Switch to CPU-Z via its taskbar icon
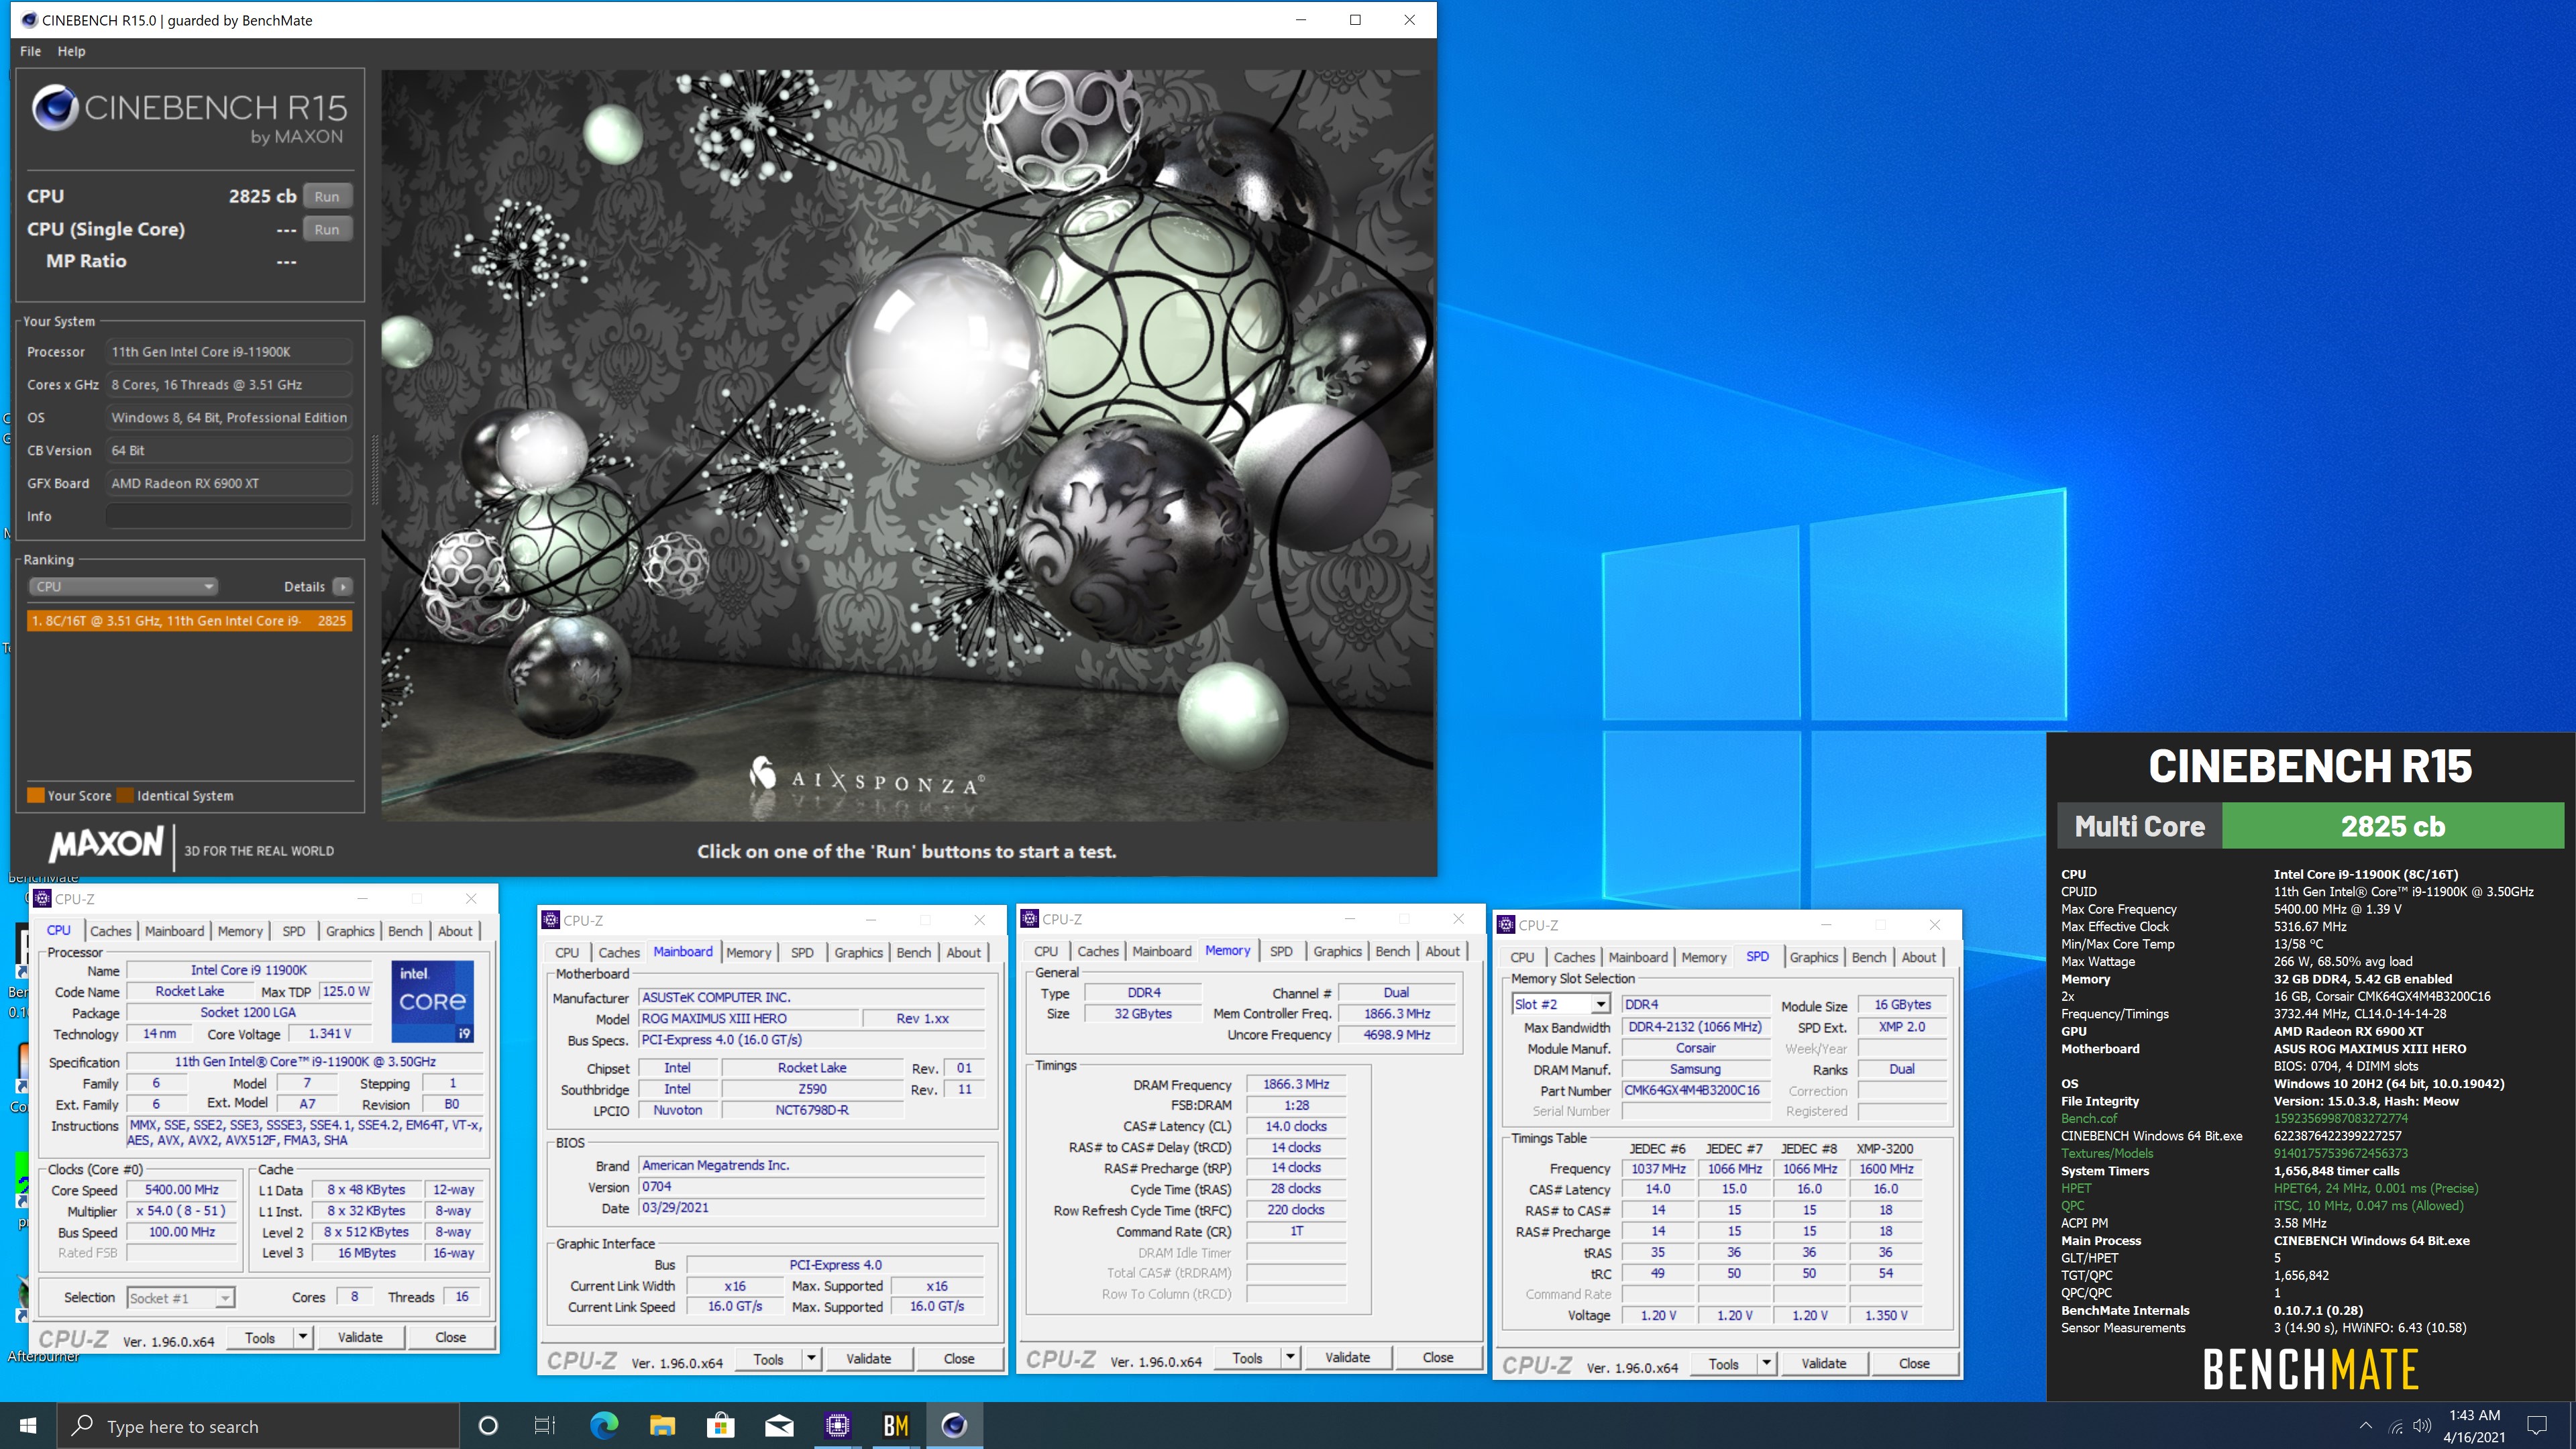This screenshot has width=2576, height=1449. pos(837,1425)
